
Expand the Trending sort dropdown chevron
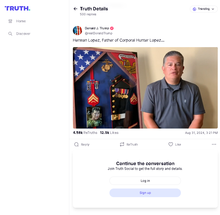point(213,9)
